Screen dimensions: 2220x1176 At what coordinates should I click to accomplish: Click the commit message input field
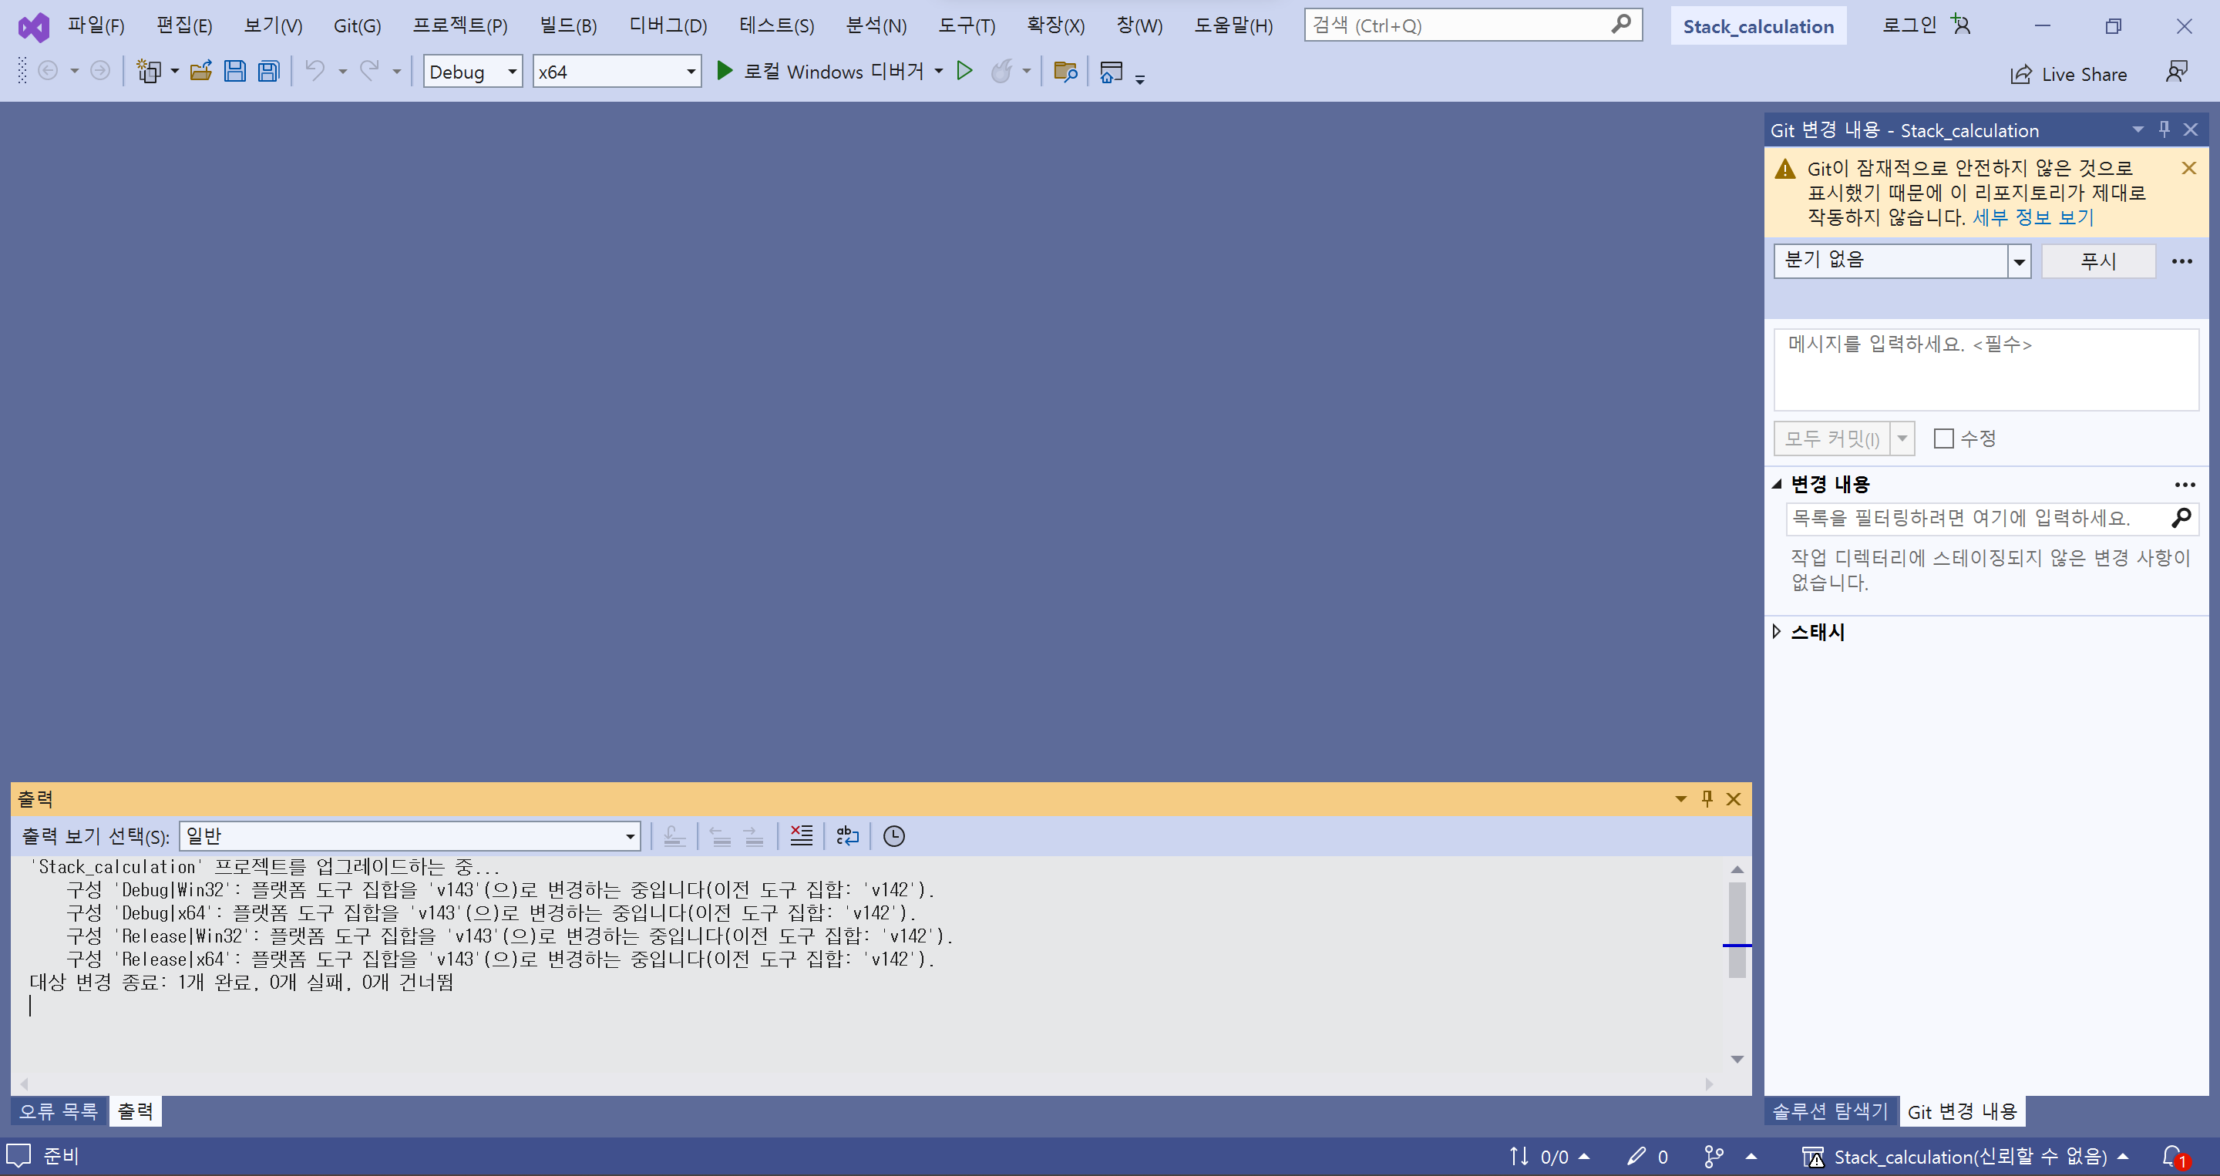point(1985,371)
